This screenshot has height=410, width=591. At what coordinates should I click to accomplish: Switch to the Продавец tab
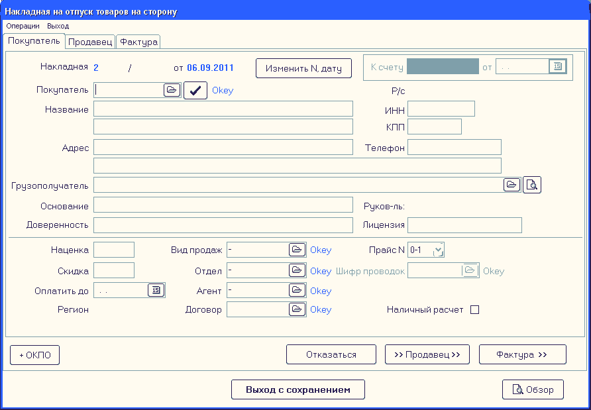tap(91, 42)
